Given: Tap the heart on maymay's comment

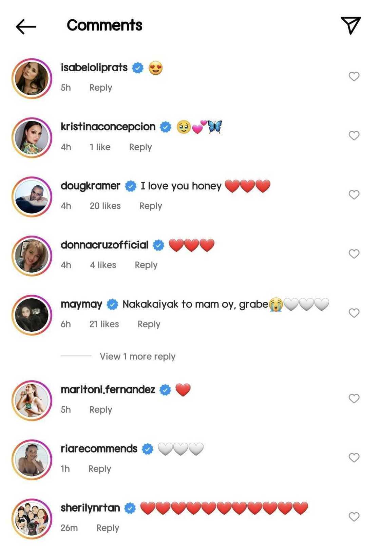Looking at the screenshot, I should 354,313.
